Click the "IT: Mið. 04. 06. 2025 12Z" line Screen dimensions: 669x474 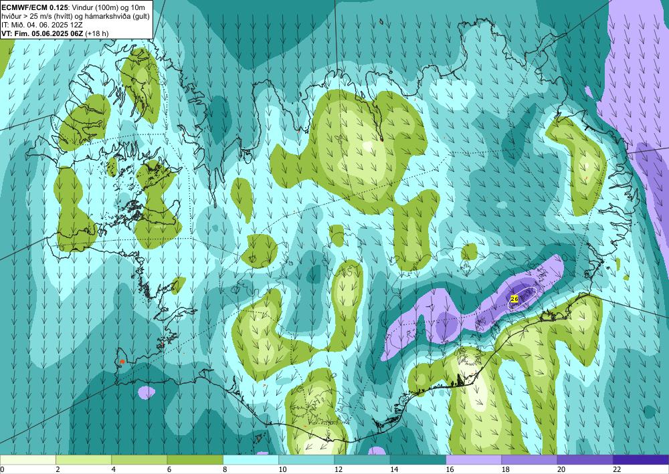42,25
